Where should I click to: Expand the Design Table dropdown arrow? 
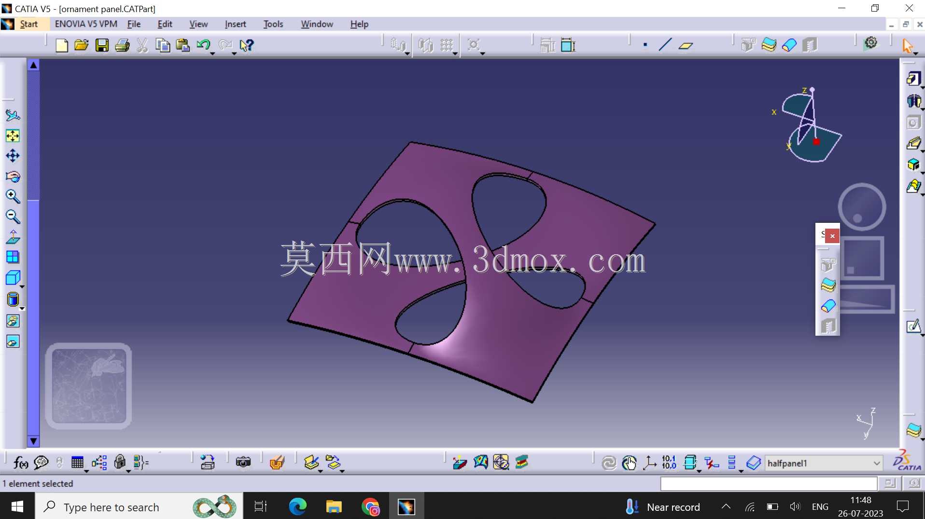86,471
